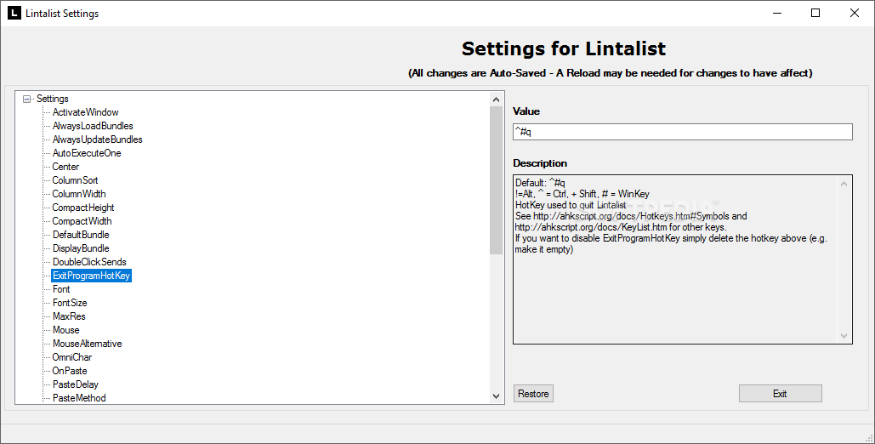
Task: Maximize the Lintalist Settings window
Action: coord(815,13)
